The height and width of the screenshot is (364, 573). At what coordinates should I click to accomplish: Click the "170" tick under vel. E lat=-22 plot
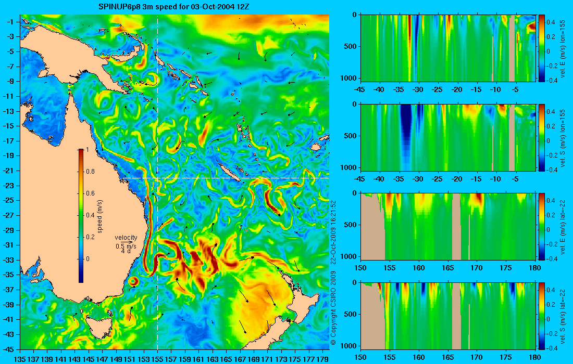pyautogui.click(x=477, y=268)
